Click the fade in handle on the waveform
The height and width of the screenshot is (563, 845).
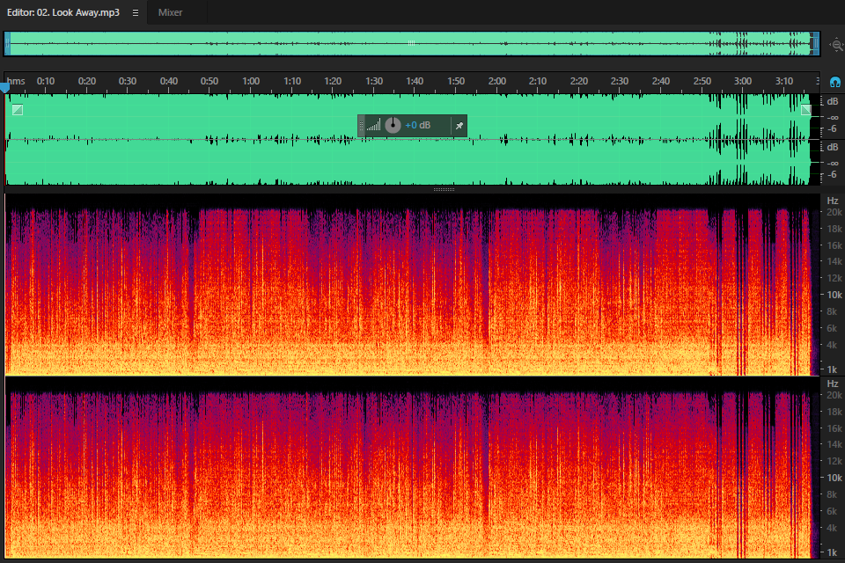point(18,111)
